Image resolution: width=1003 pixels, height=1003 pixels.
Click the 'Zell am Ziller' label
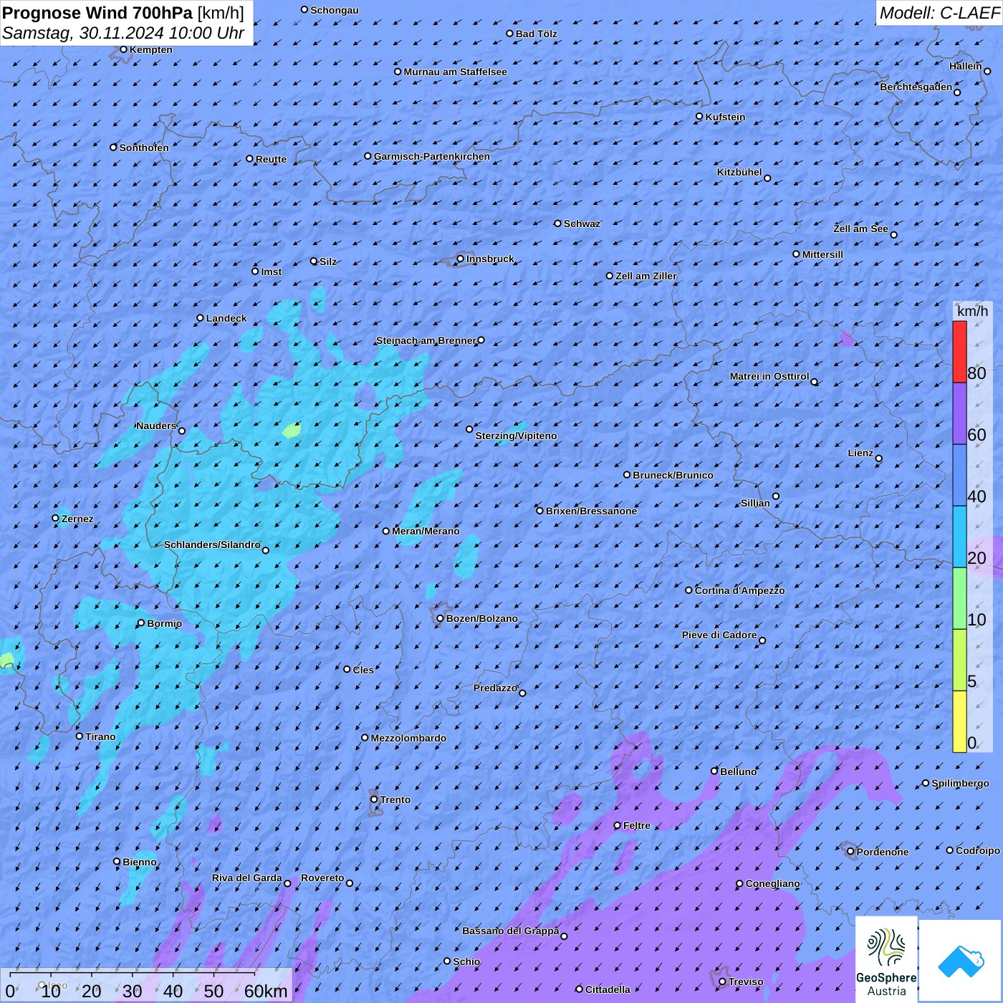[646, 276]
